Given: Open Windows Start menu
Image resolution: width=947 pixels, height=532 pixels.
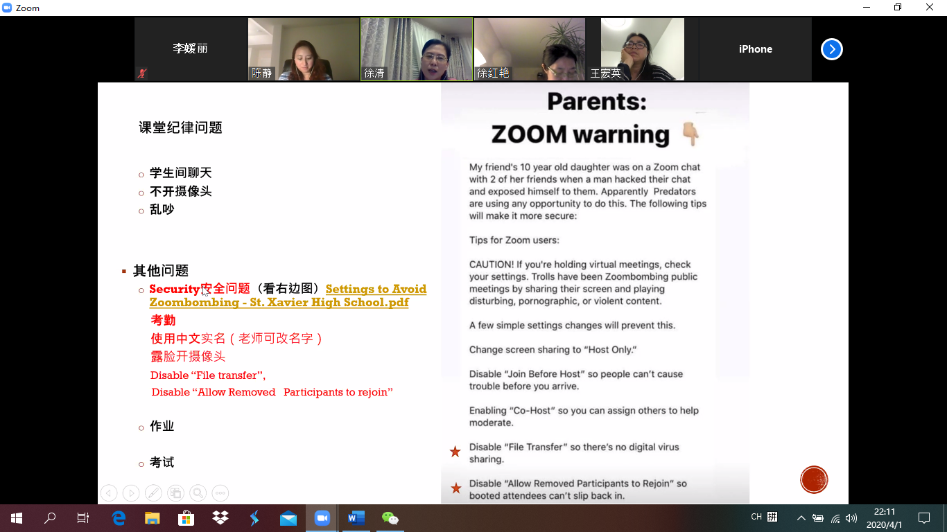Looking at the screenshot, I should [x=17, y=517].
